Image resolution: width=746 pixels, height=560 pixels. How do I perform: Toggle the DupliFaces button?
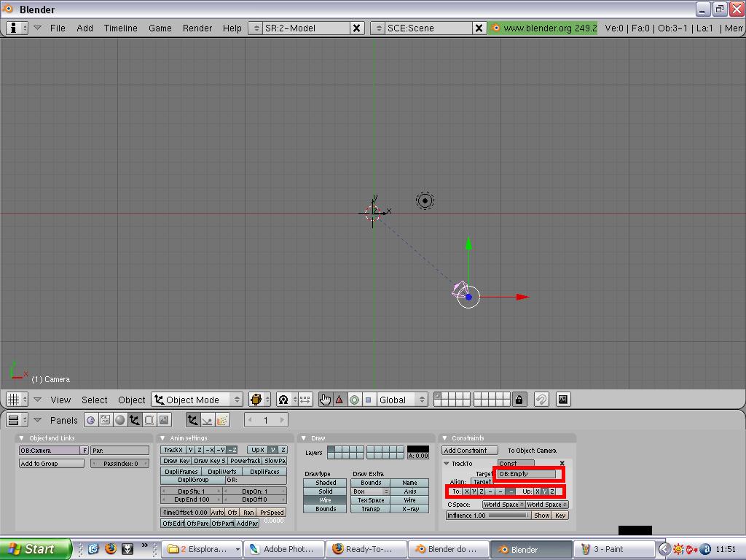point(264,472)
